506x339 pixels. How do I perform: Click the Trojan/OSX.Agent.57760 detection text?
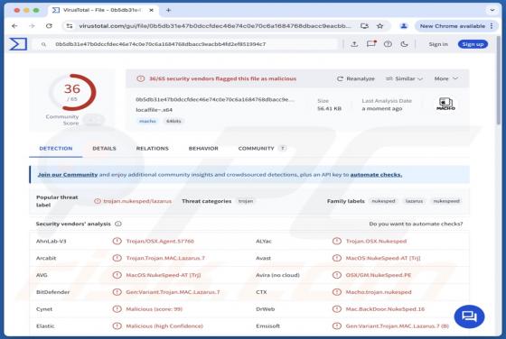click(x=160, y=241)
